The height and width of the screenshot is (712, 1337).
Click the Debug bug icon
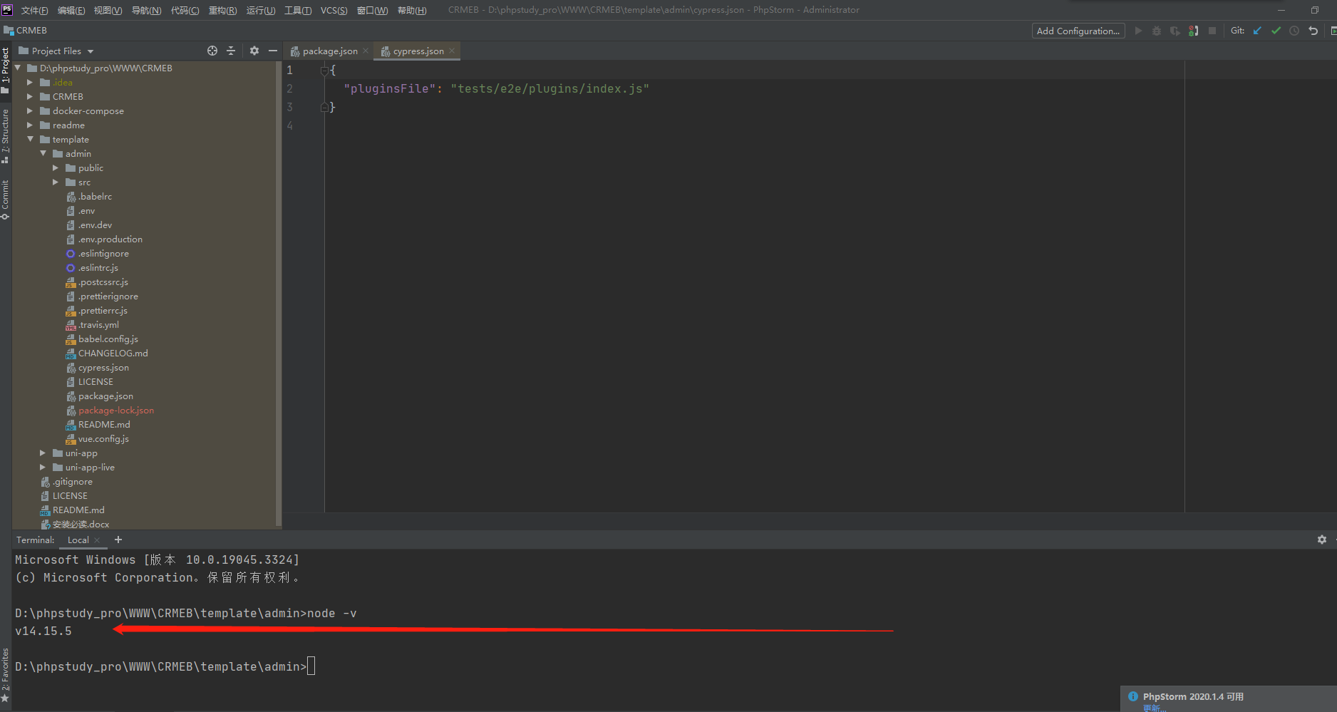[1157, 31]
